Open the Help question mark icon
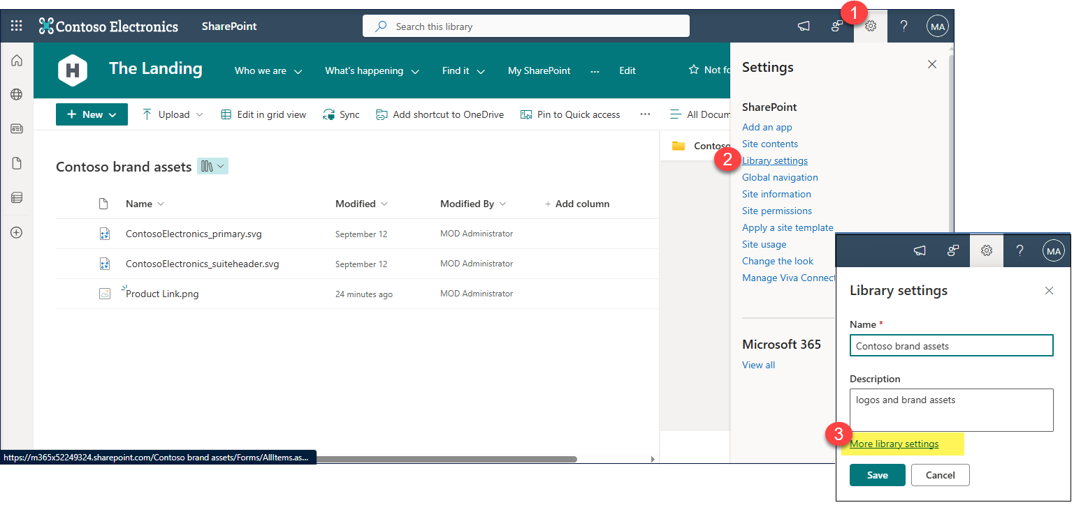The image size is (1074, 505). tap(904, 27)
